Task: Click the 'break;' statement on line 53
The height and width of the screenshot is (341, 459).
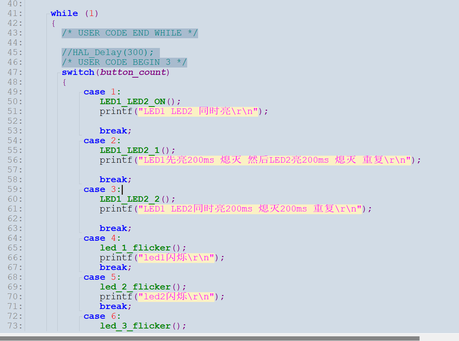Action: [x=116, y=131]
